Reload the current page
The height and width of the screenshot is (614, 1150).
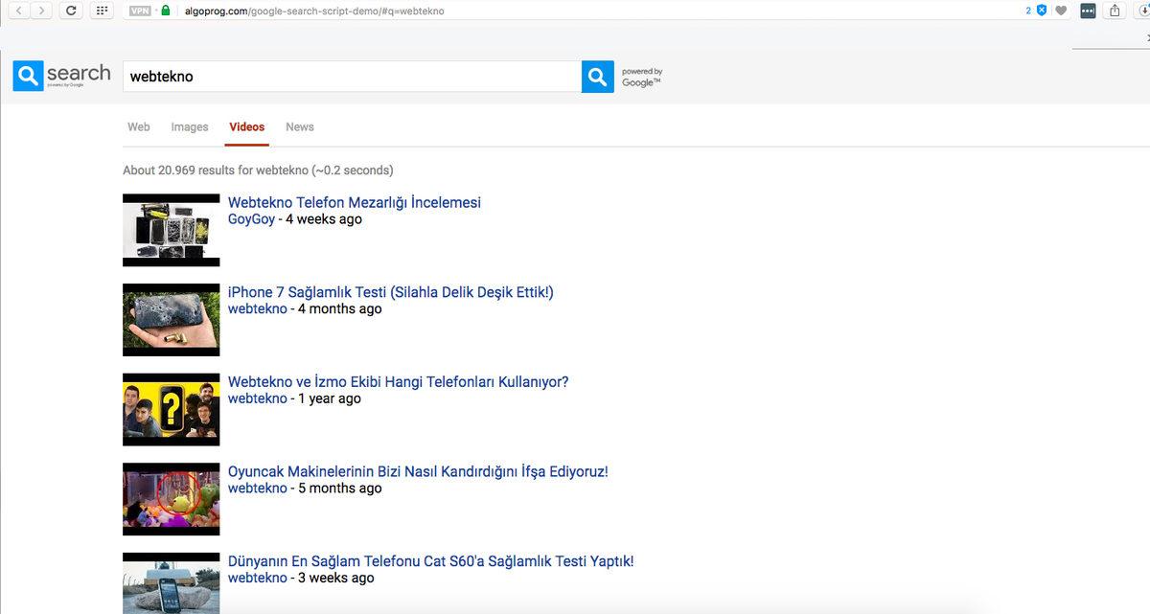(71, 10)
